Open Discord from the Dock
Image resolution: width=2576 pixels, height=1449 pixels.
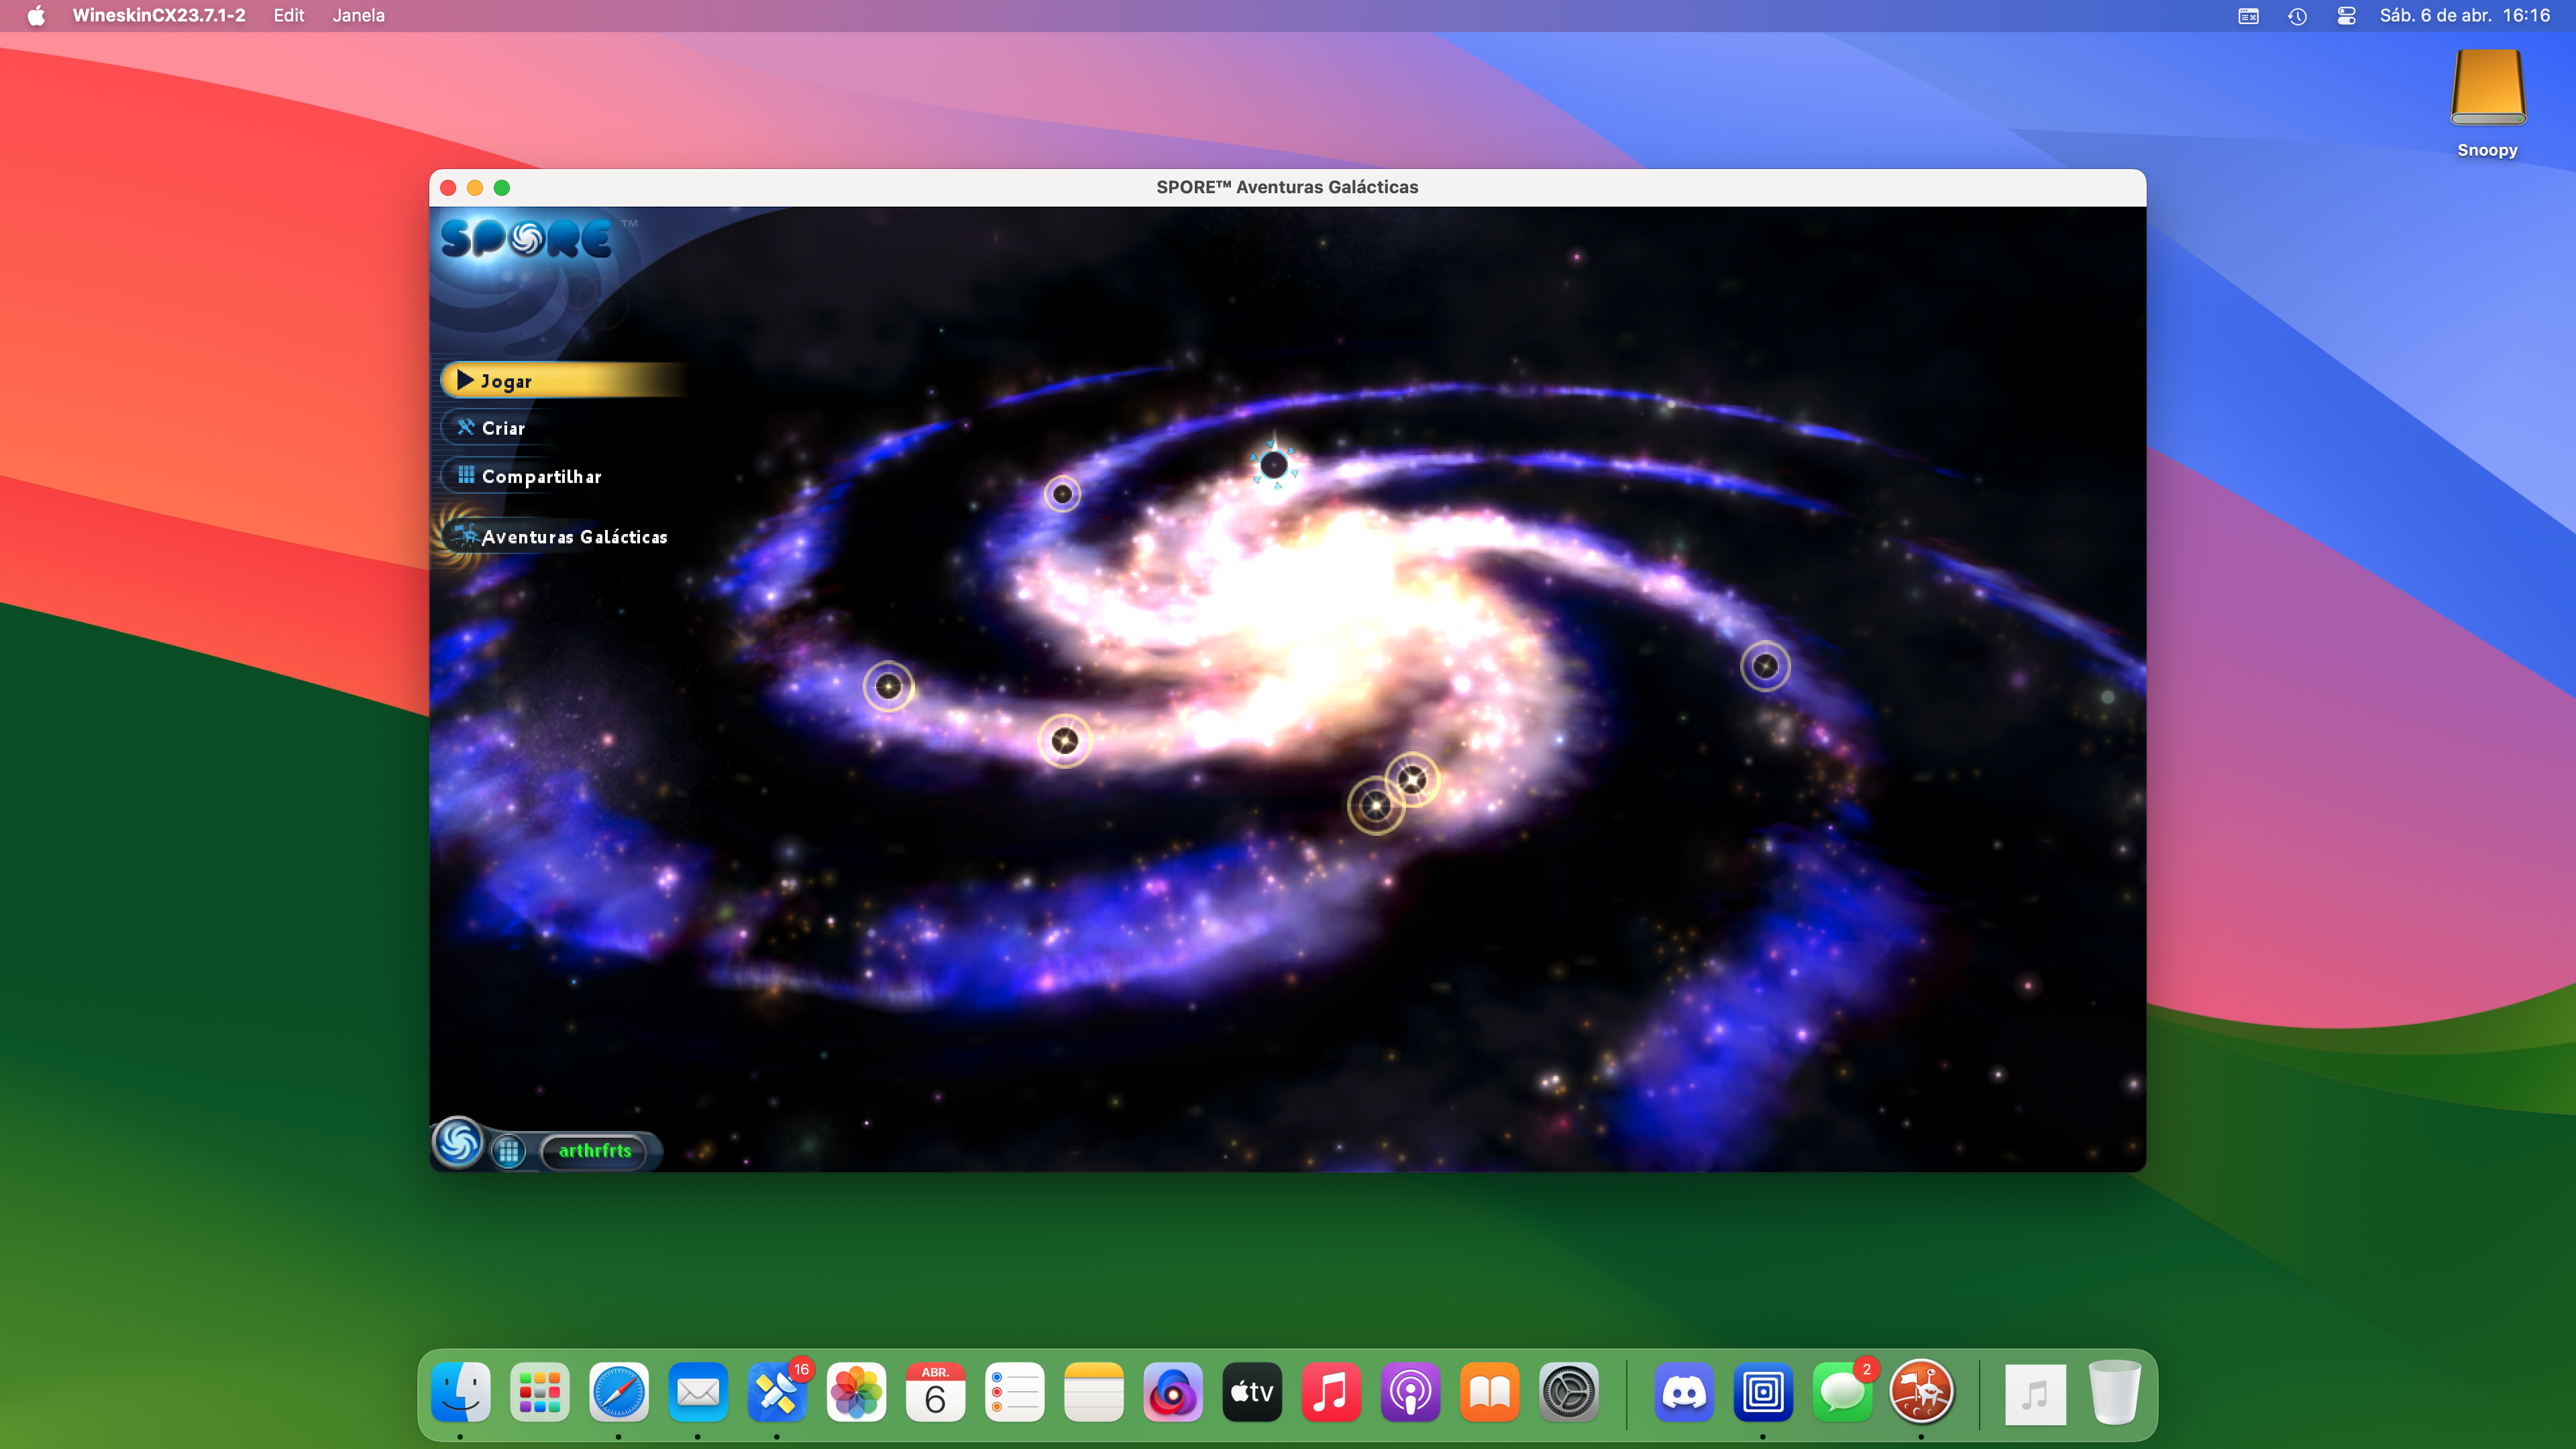click(x=1684, y=1392)
